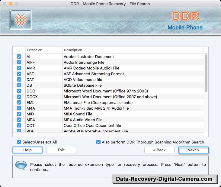
Task: Toggle the EML extension checkbox
Action: (x=19, y=102)
